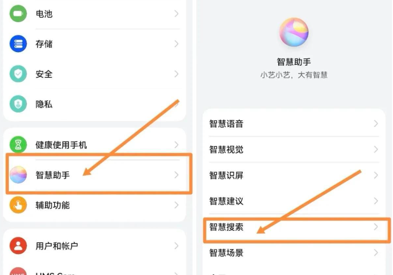Expand 智慧视觉 using its chevron arrow
Viewport: 393px width, 275px height.
[x=376, y=149]
